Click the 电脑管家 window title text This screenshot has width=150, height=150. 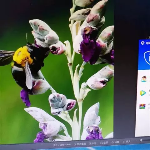coord(148,43)
